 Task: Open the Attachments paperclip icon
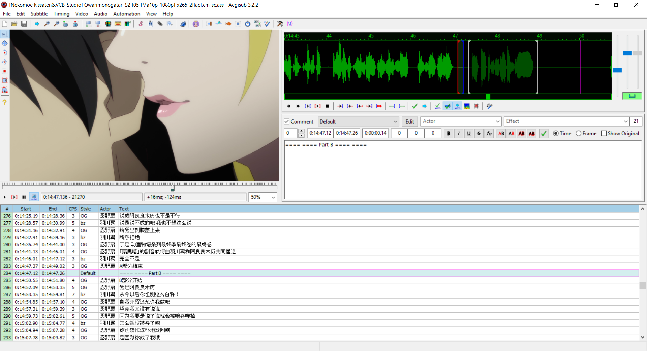click(160, 24)
